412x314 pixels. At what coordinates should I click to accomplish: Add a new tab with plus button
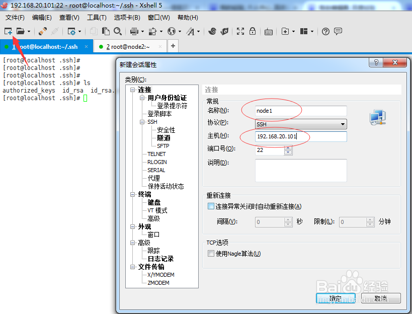coord(173,46)
